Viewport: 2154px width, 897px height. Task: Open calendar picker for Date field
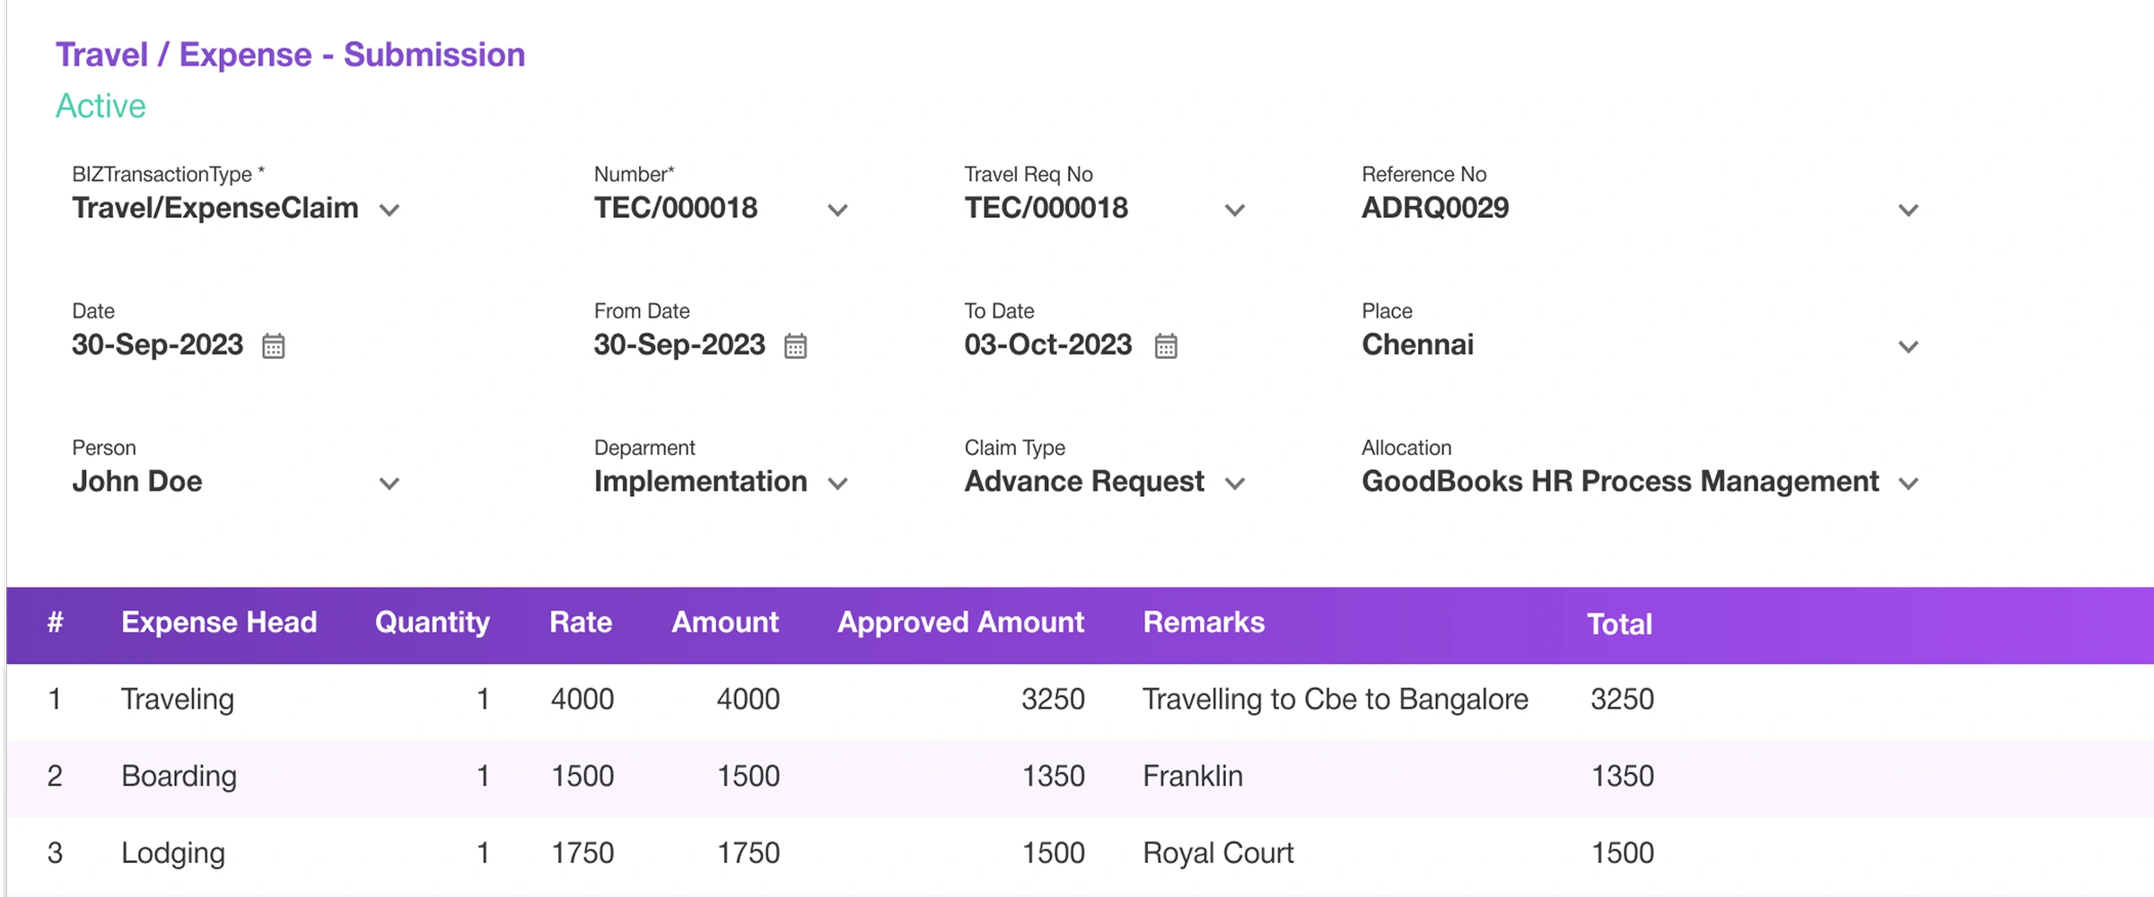click(274, 346)
